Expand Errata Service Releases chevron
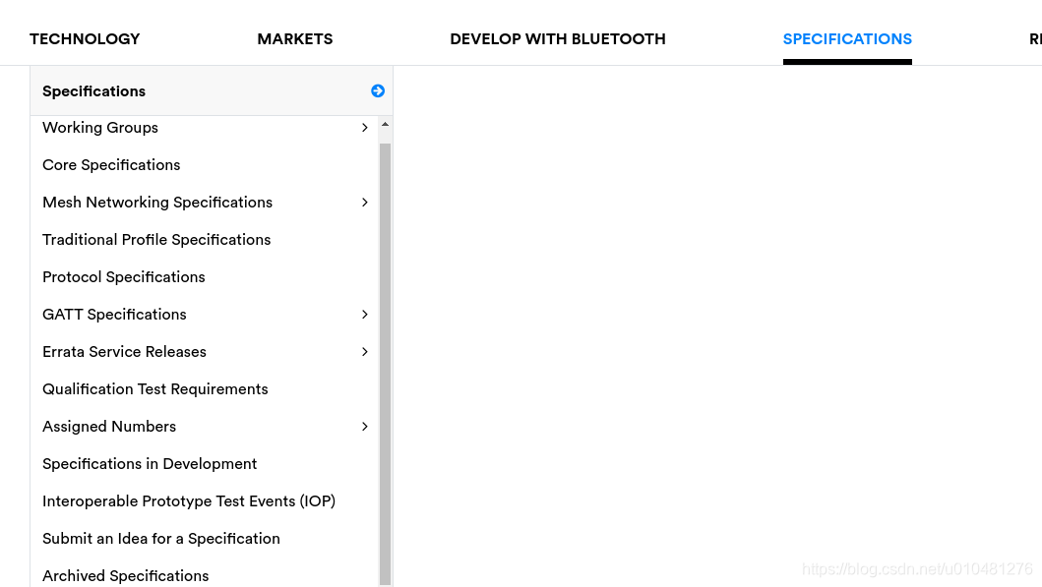 tap(365, 351)
